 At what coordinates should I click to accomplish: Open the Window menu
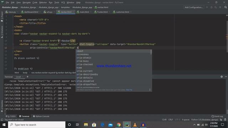tap(71, 2)
